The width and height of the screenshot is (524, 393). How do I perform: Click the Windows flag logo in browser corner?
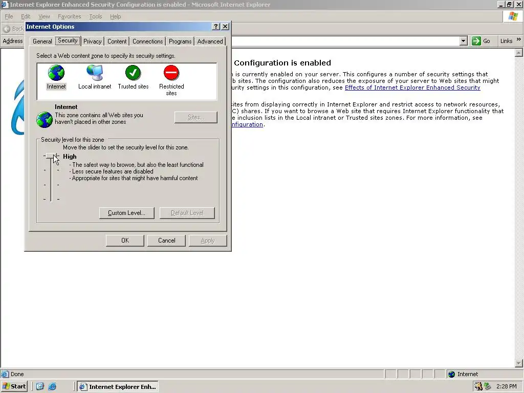coord(513,16)
